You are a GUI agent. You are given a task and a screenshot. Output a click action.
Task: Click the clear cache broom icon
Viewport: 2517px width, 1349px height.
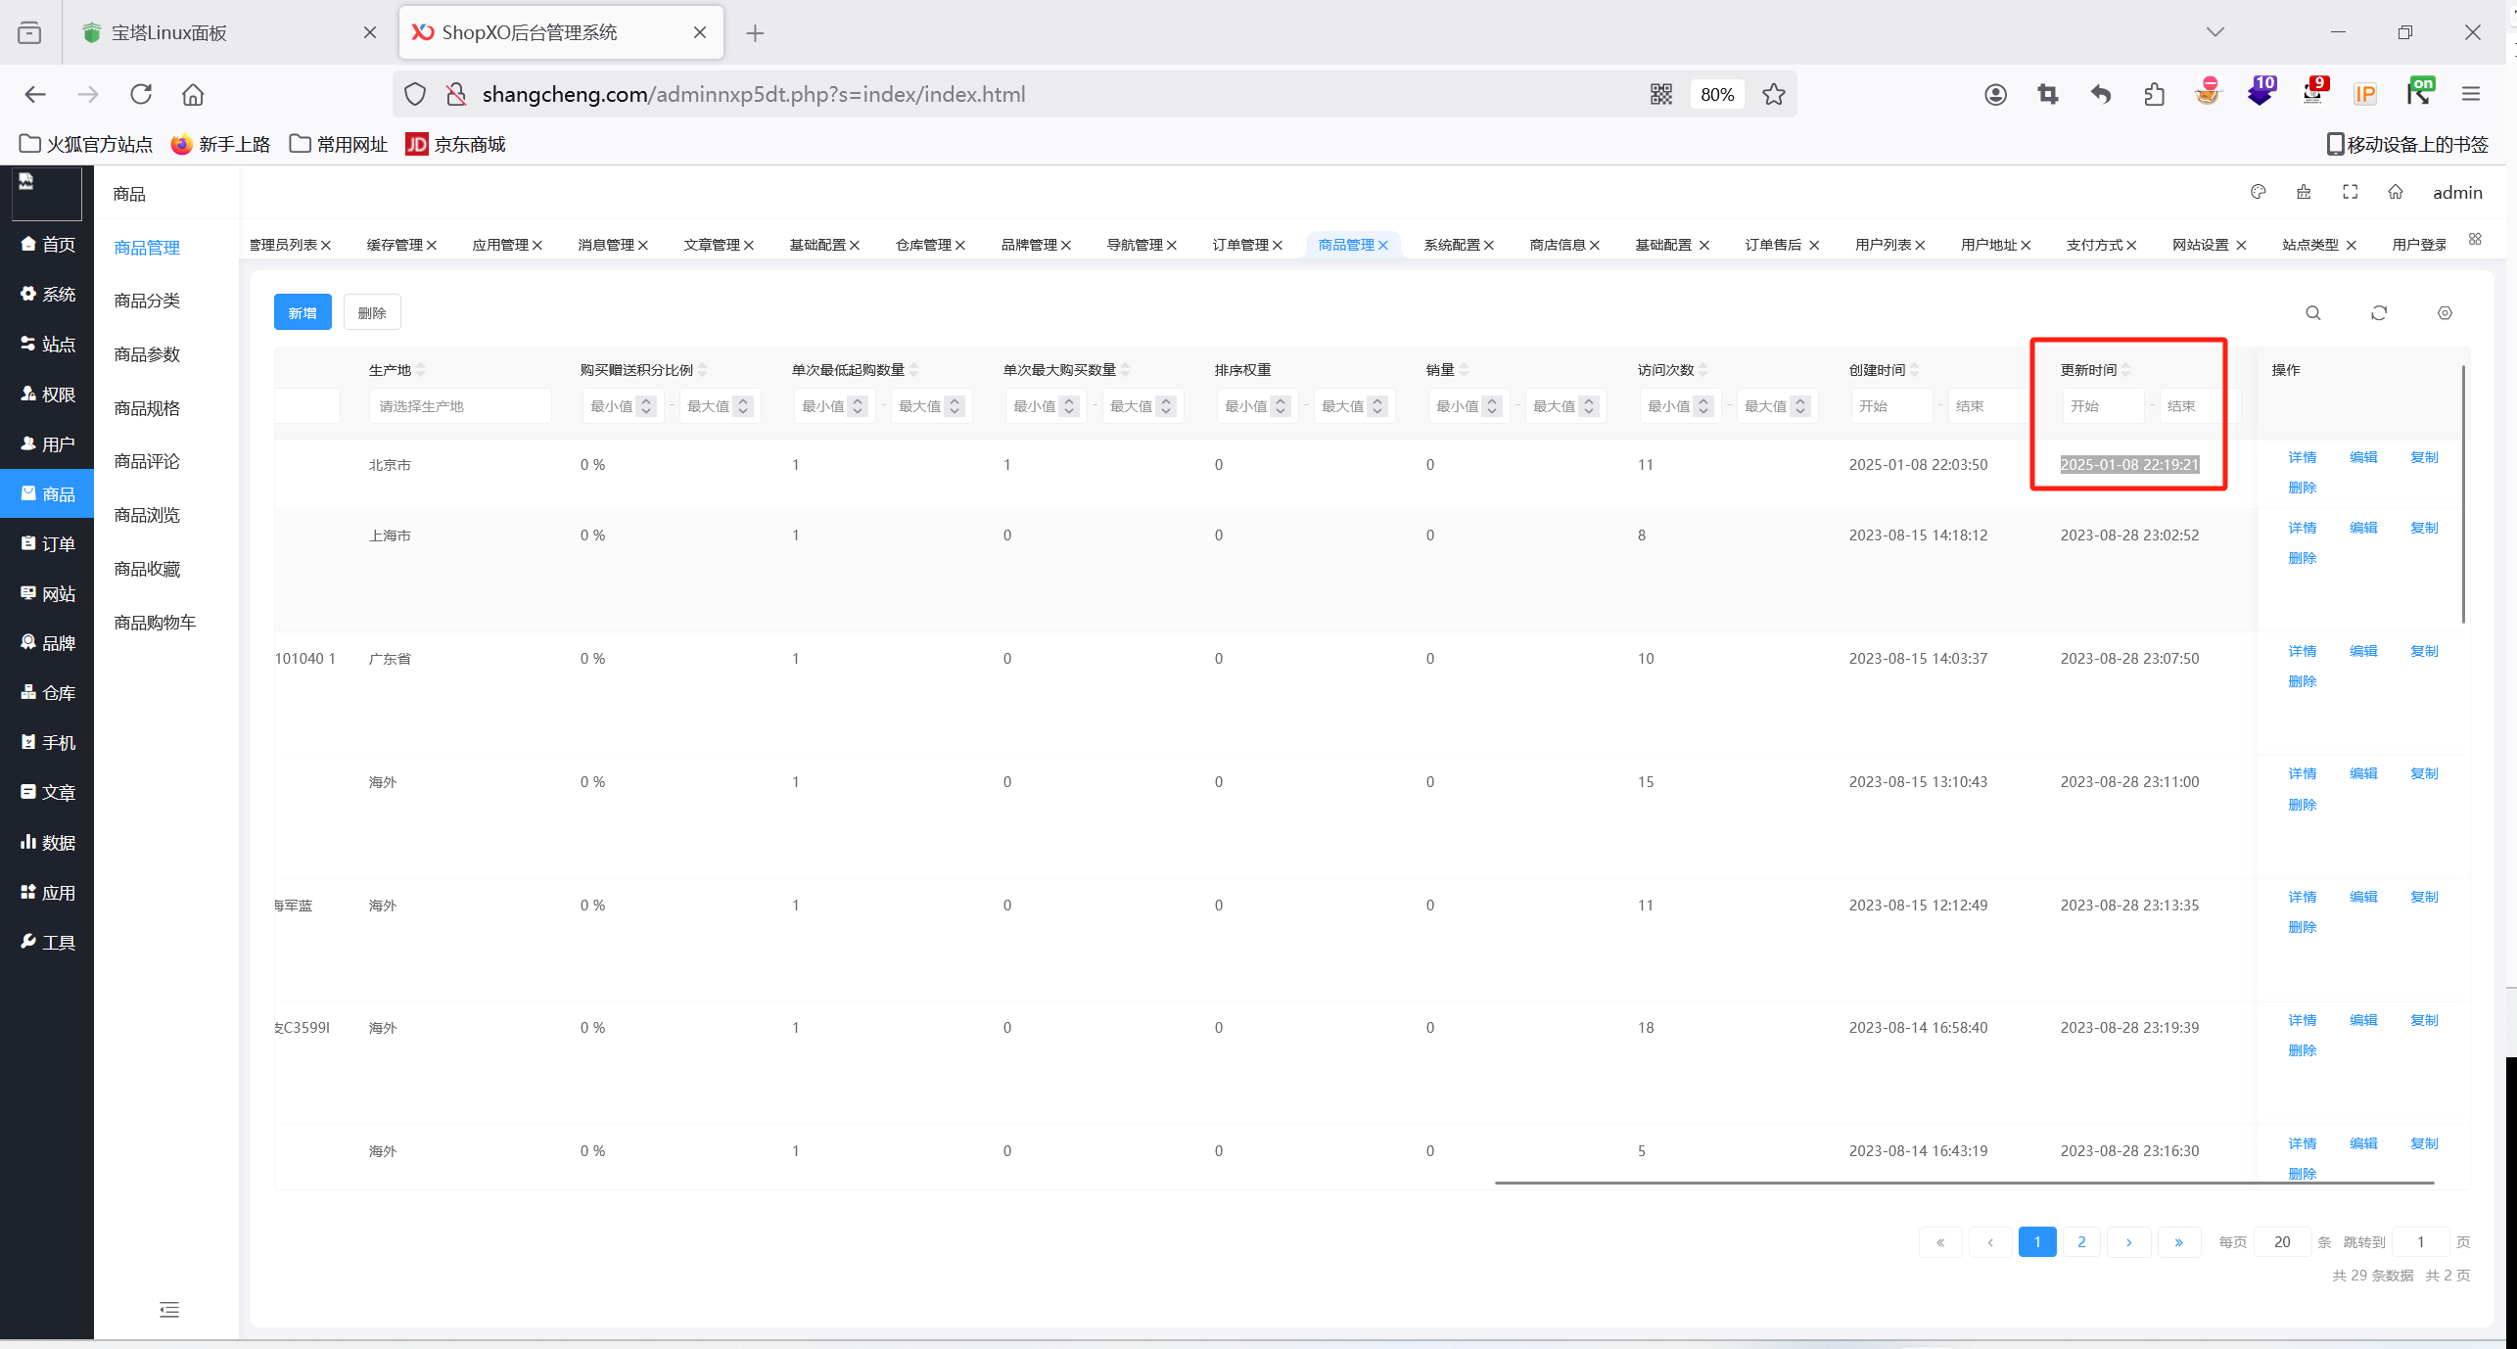click(2304, 192)
